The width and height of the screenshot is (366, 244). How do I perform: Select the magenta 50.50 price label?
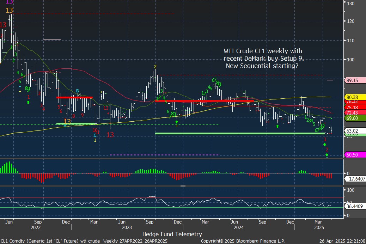355,155
